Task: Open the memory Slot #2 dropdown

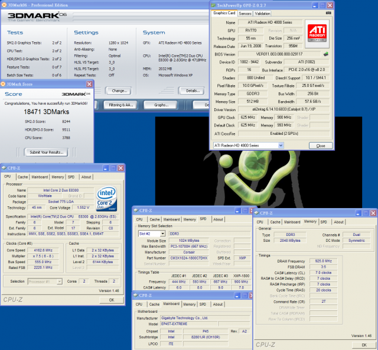Action: tap(163, 234)
